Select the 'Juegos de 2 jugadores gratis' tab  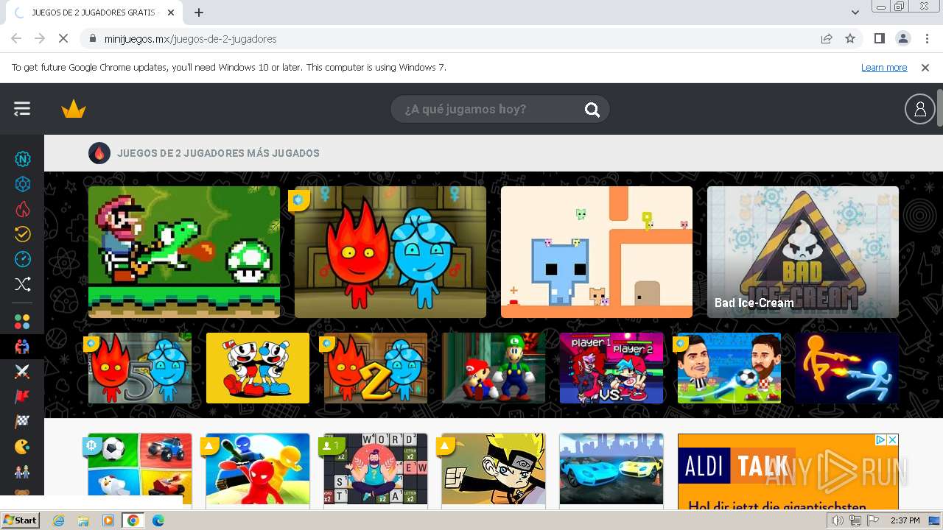click(94, 13)
